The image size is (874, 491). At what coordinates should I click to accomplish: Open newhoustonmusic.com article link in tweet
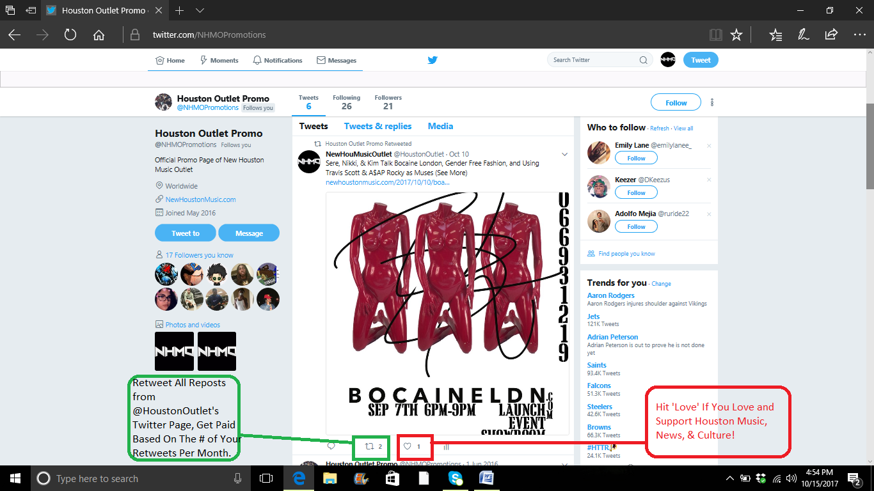coord(387,182)
